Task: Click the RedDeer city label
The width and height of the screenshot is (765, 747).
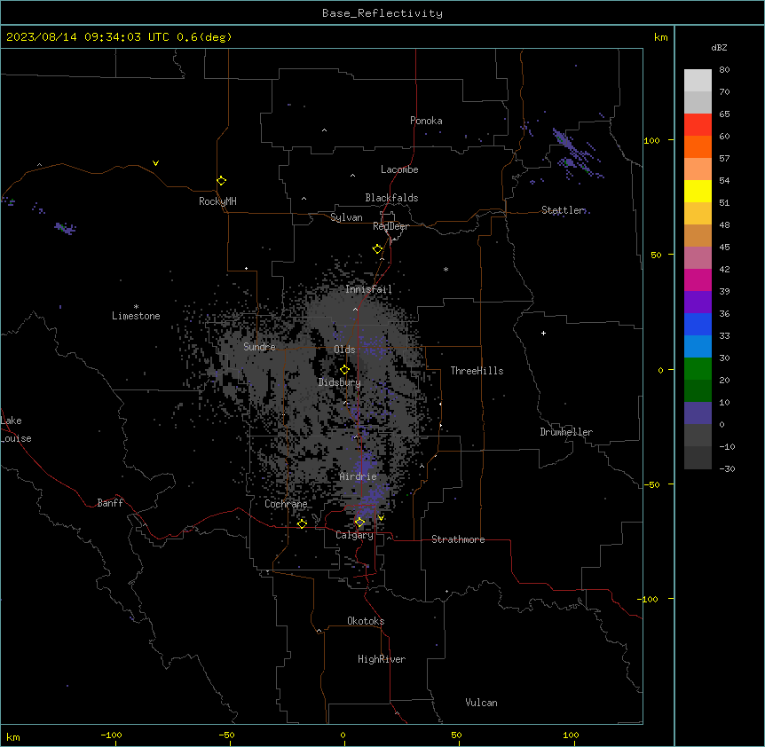Action: (390, 226)
